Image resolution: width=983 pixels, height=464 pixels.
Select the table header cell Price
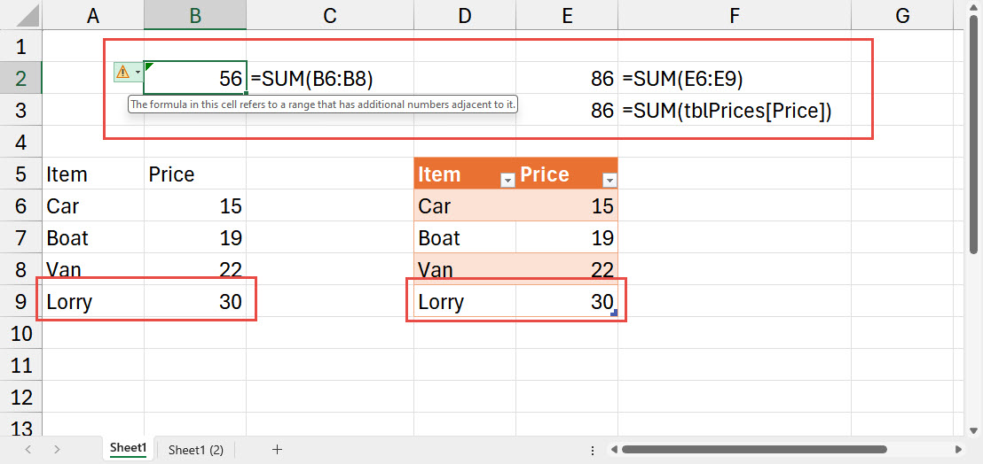554,174
